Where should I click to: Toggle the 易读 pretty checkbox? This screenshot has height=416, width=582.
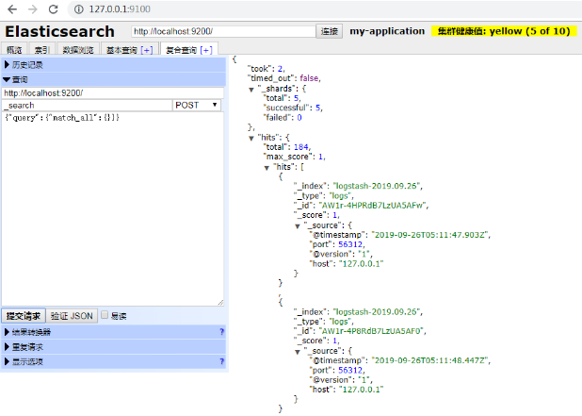pyautogui.click(x=105, y=315)
